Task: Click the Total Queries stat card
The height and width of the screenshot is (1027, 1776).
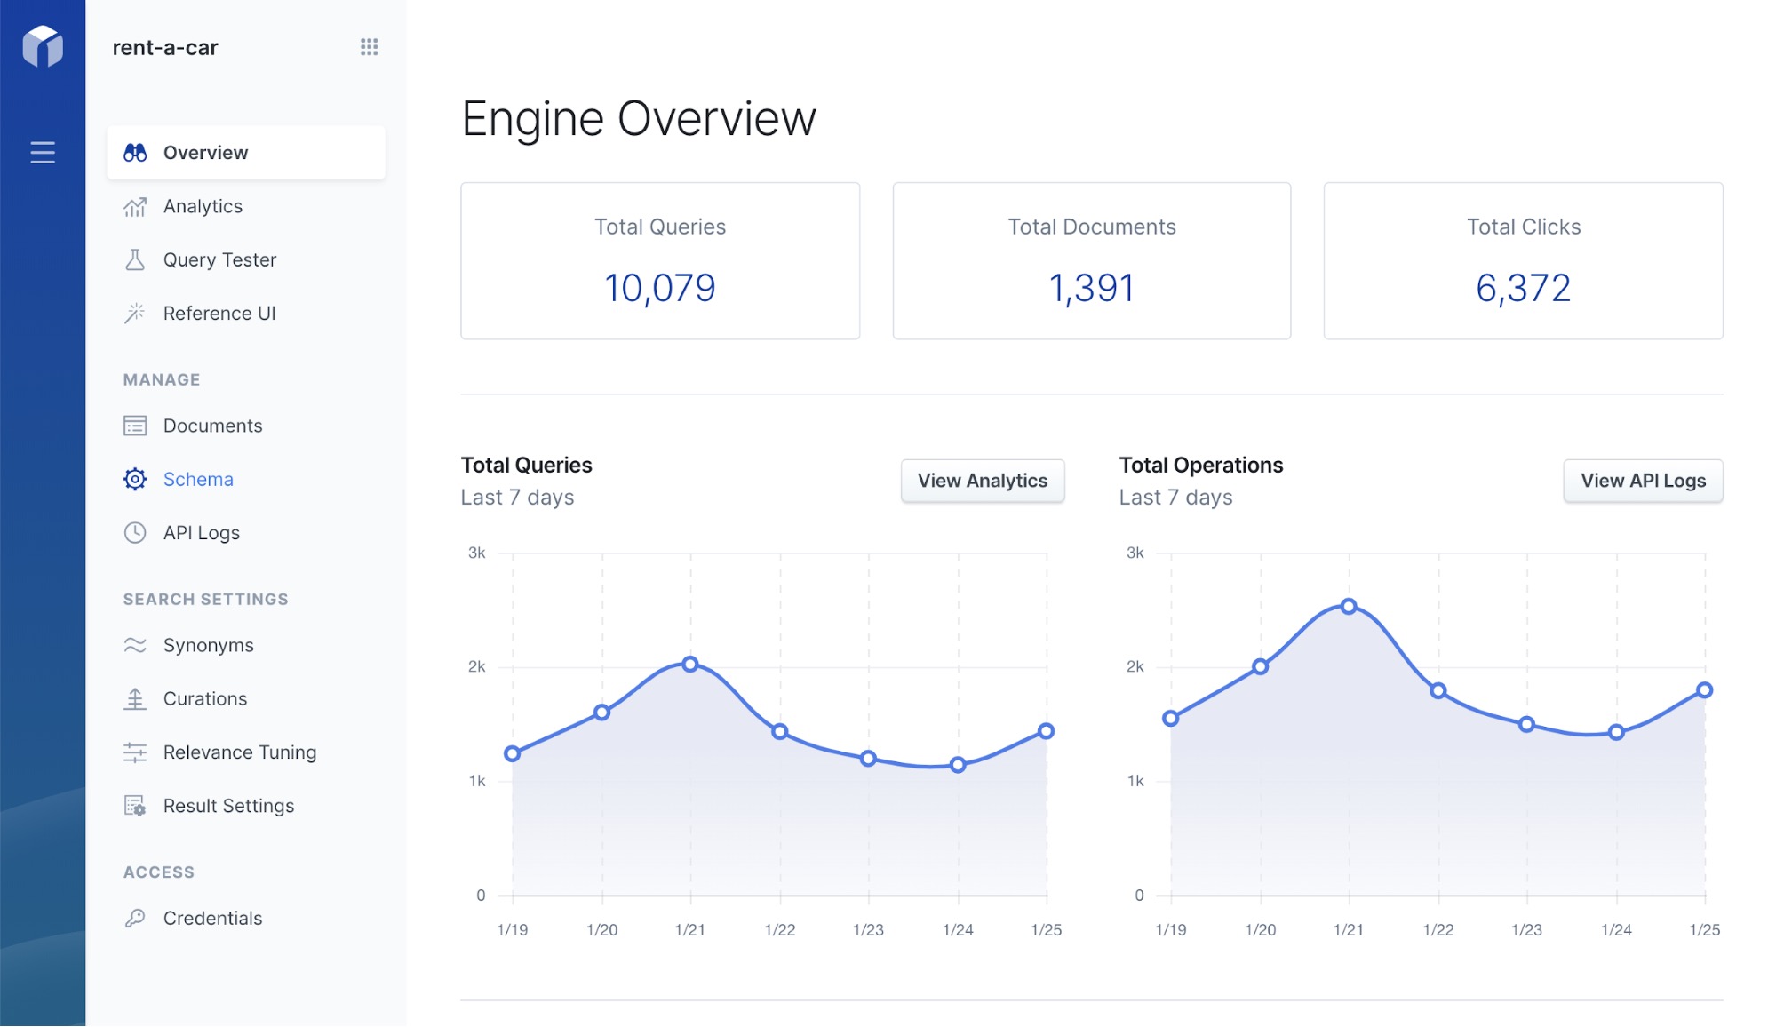Action: (660, 262)
